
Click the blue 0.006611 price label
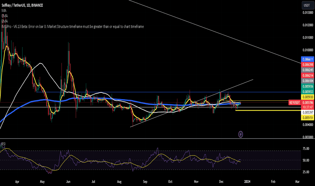pyautogui.click(x=308, y=59)
